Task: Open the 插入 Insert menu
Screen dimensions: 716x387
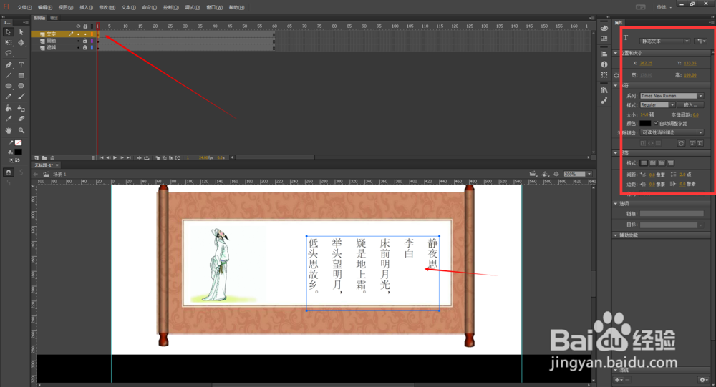Action: tap(87, 7)
